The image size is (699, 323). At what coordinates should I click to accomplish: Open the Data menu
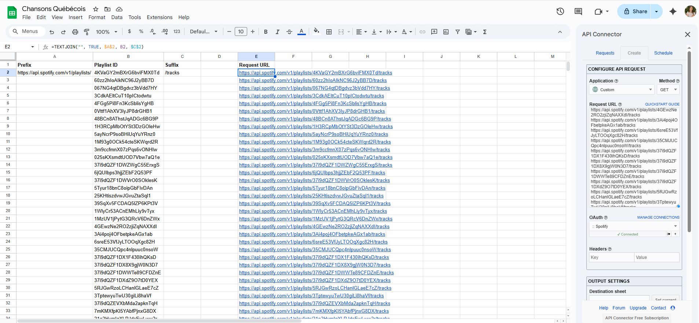tap(117, 17)
